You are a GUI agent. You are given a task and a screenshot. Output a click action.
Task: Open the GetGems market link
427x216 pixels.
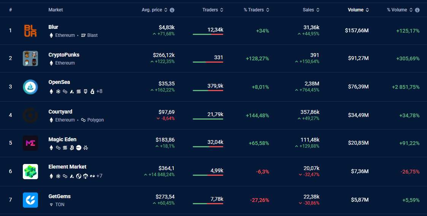[x=59, y=196]
